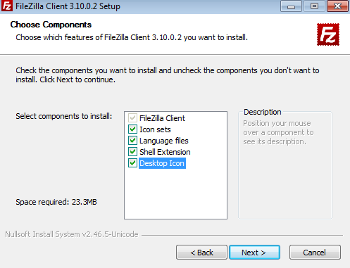Close the setup window with the X
The image size is (350, 268).
tap(337, 6)
